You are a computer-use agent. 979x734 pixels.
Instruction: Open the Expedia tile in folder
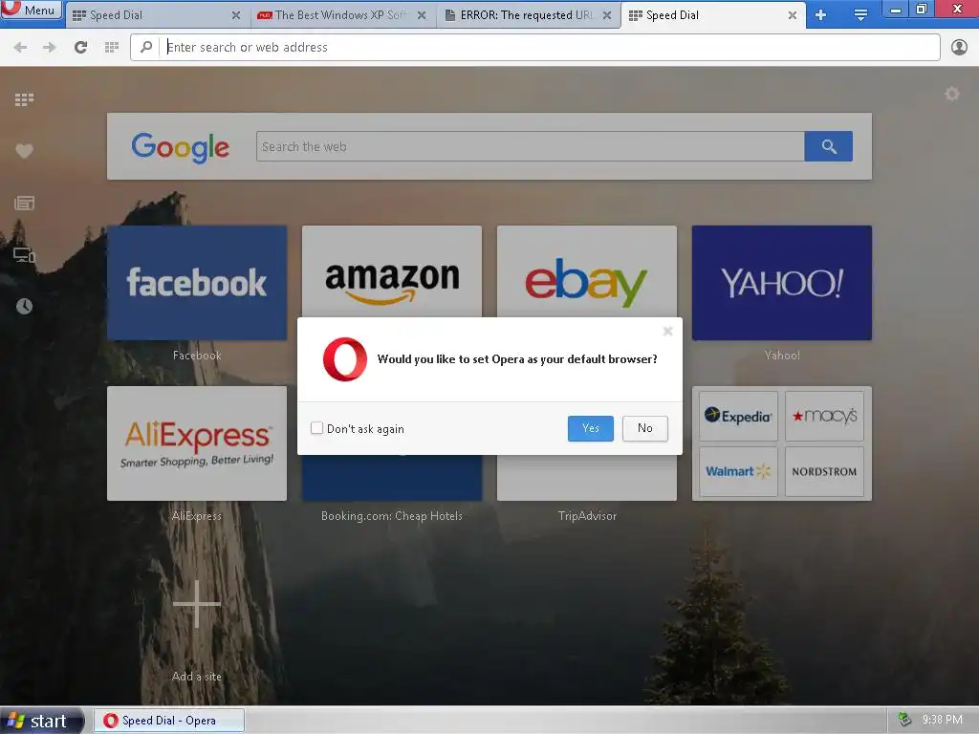(739, 417)
